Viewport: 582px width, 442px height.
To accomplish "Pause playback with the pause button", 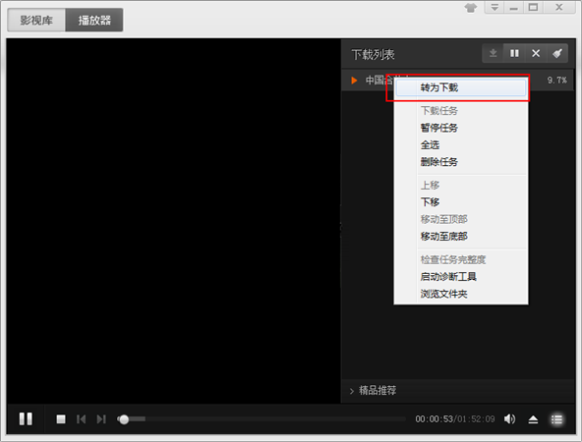I will click(26, 419).
